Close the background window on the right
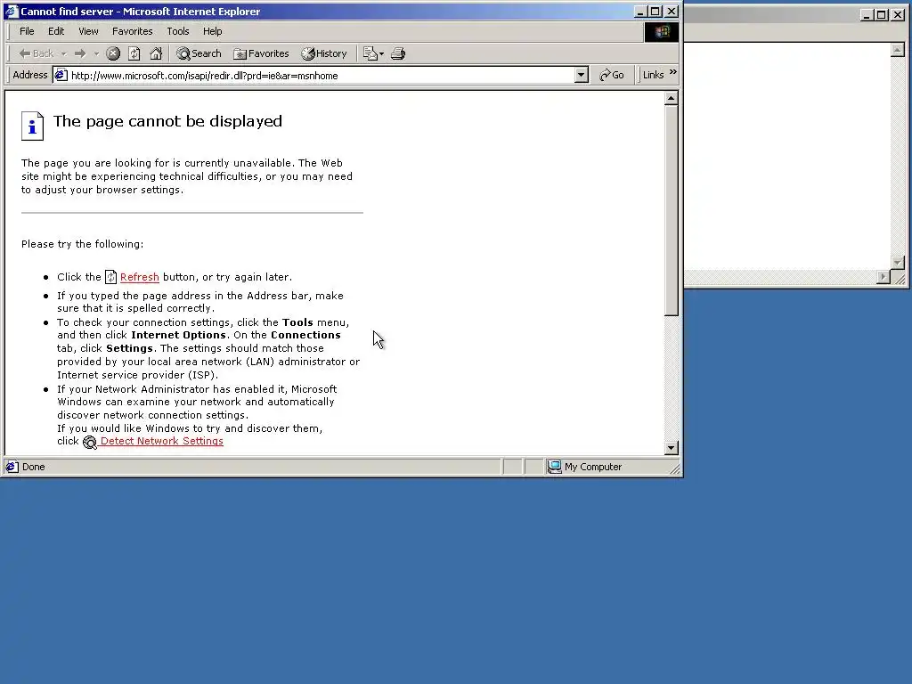The height and width of the screenshot is (684, 912). [x=898, y=15]
